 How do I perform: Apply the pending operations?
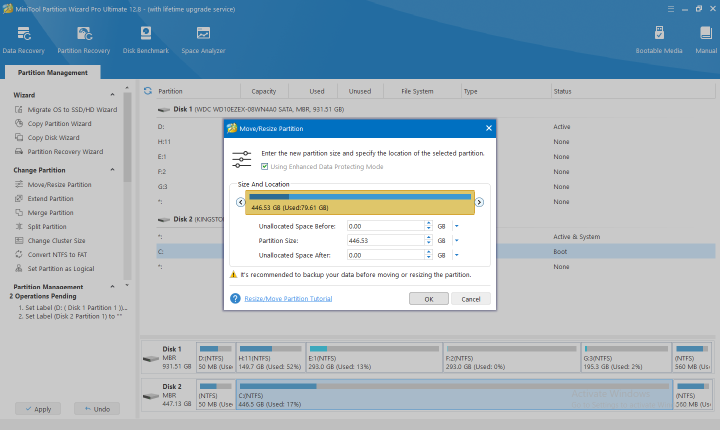pyautogui.click(x=38, y=408)
